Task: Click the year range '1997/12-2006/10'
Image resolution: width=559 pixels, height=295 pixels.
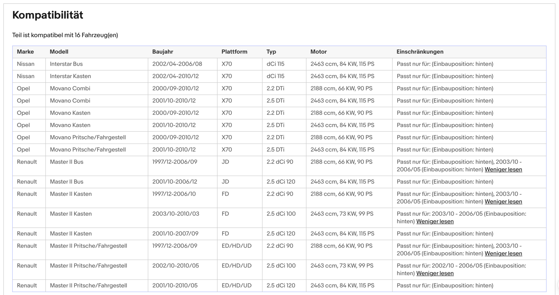Action: point(174,194)
